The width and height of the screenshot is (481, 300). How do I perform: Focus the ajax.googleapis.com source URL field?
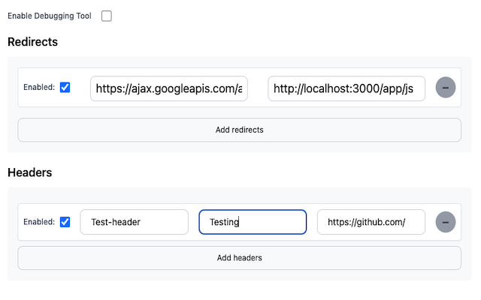click(168, 88)
